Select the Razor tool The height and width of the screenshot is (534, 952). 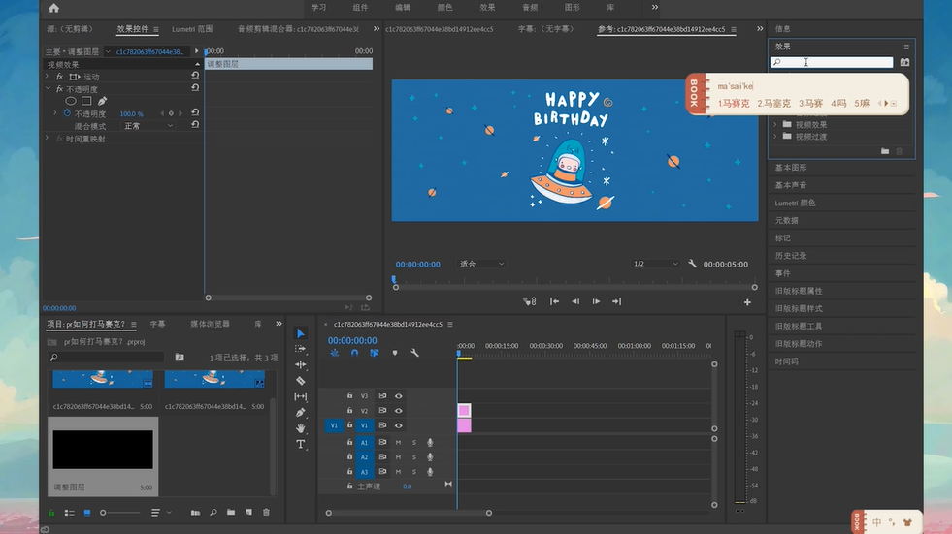coord(301,381)
